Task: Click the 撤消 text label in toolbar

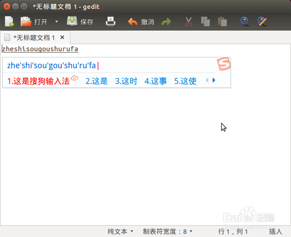Action: [148, 22]
